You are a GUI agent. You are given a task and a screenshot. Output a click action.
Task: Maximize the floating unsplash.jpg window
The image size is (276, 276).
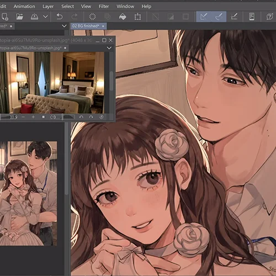(x=104, y=40)
